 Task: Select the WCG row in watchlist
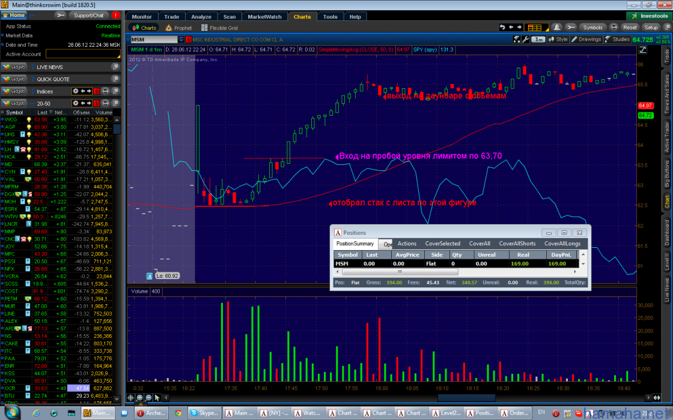point(58,119)
